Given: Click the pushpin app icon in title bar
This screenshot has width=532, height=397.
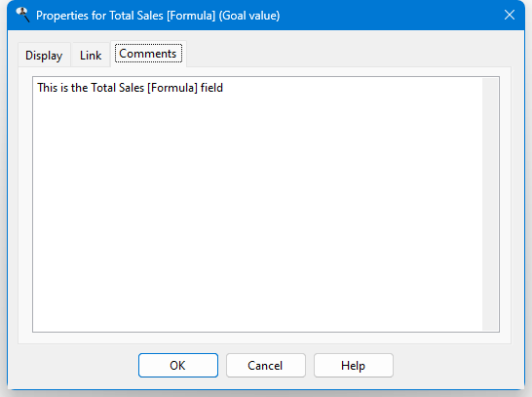Looking at the screenshot, I should pyautogui.click(x=23, y=15).
